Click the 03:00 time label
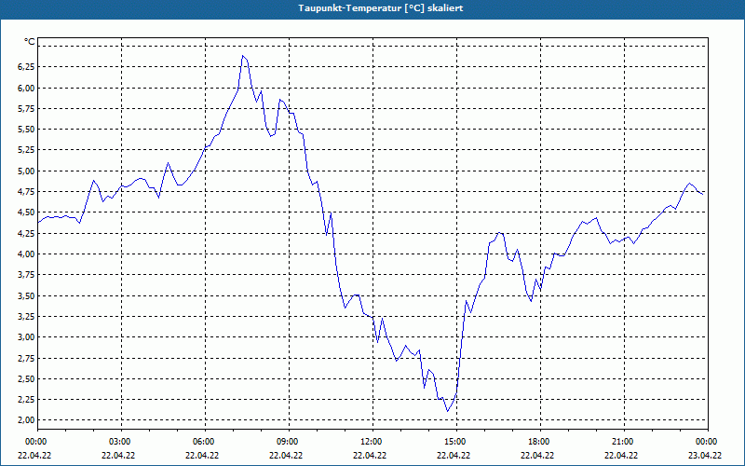This screenshot has height=466, width=745. 121,442
